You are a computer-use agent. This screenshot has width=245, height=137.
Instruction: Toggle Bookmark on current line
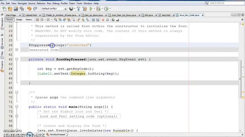87,20
